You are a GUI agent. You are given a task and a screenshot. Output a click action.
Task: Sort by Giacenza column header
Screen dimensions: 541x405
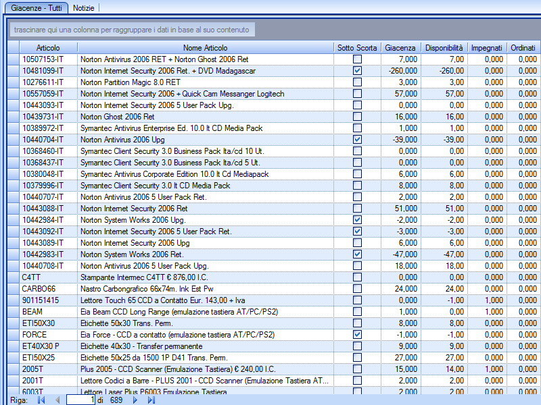pyautogui.click(x=400, y=47)
